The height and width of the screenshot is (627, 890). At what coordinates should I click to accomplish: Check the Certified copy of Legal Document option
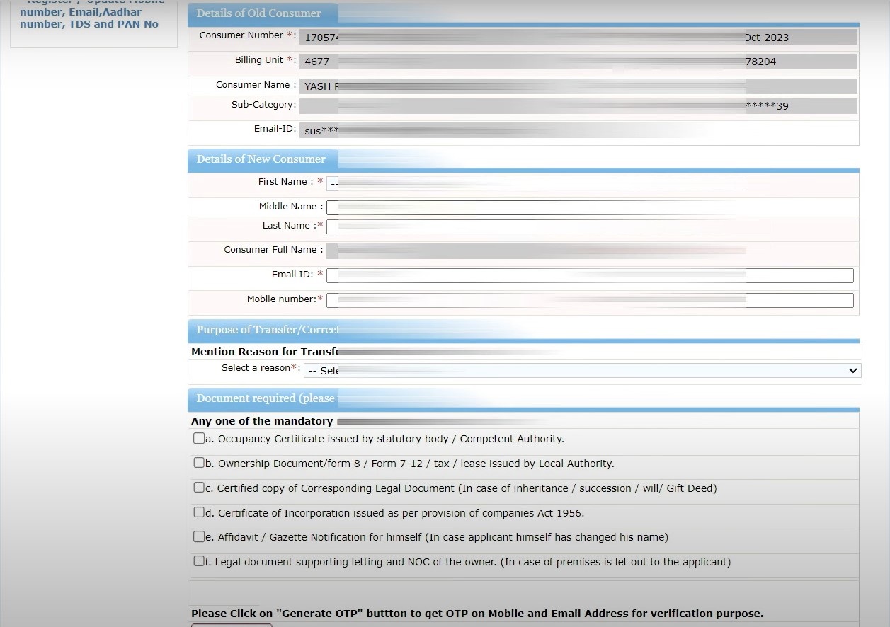200,488
